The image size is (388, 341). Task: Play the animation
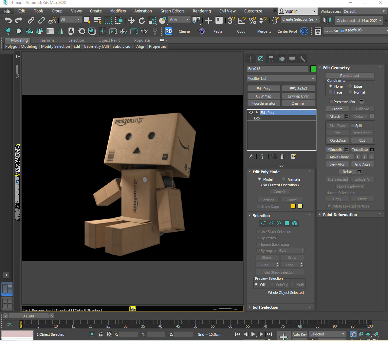[x=253, y=334]
